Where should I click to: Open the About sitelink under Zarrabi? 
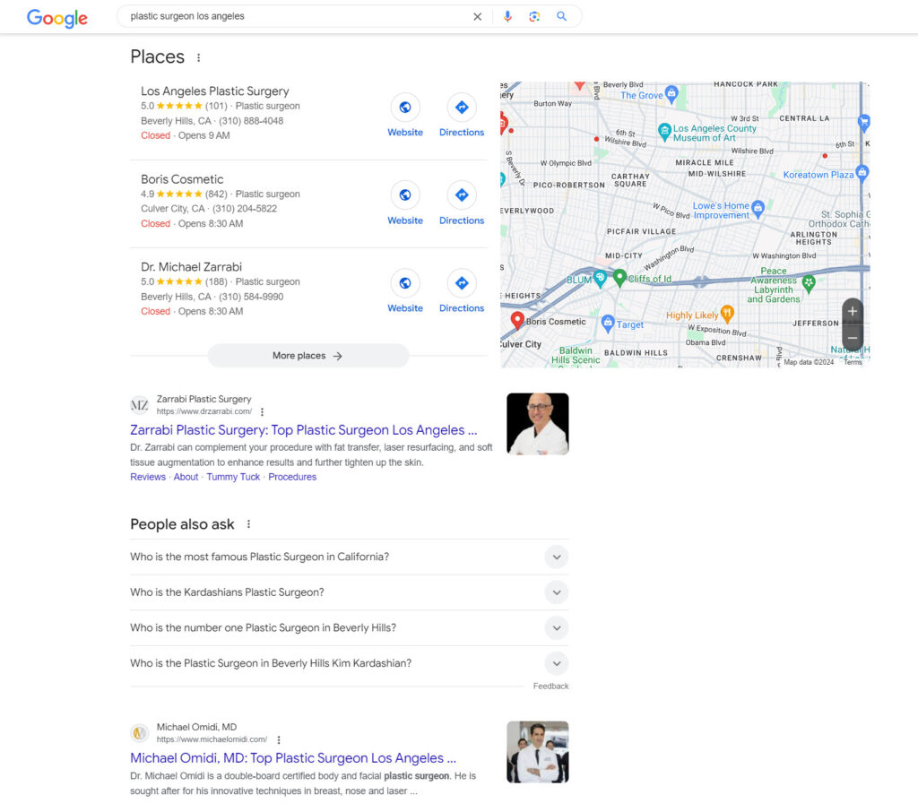pyautogui.click(x=186, y=477)
